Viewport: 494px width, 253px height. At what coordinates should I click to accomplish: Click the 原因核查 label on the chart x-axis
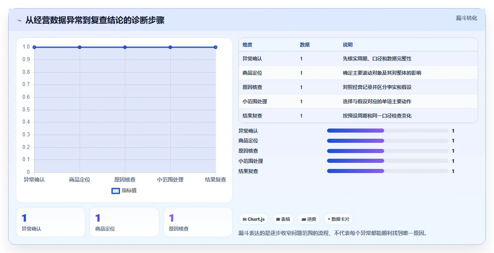pyautogui.click(x=125, y=180)
